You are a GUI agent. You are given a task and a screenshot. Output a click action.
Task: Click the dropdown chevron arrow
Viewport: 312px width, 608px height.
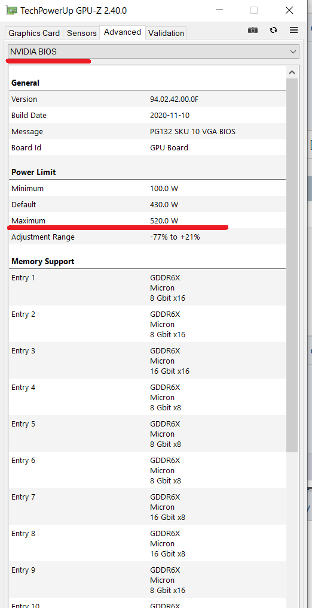tap(293, 52)
